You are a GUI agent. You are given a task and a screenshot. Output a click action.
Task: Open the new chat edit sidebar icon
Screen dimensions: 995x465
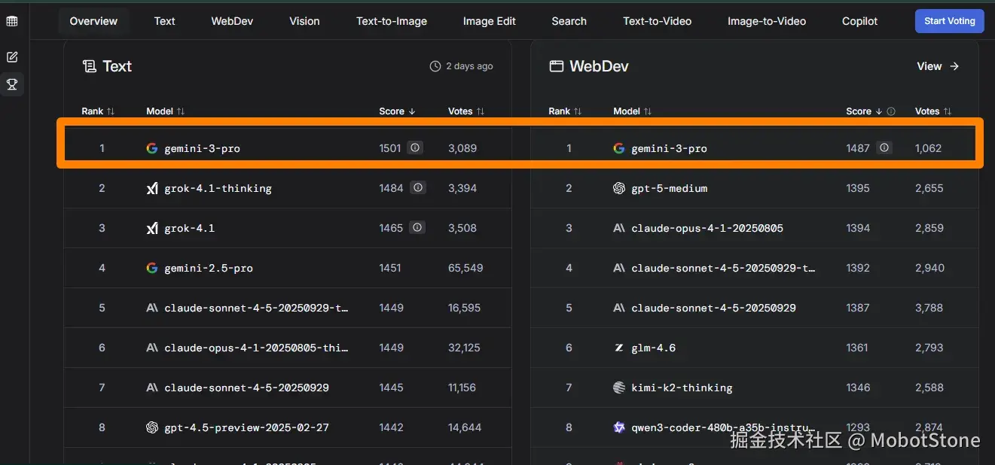pos(12,57)
